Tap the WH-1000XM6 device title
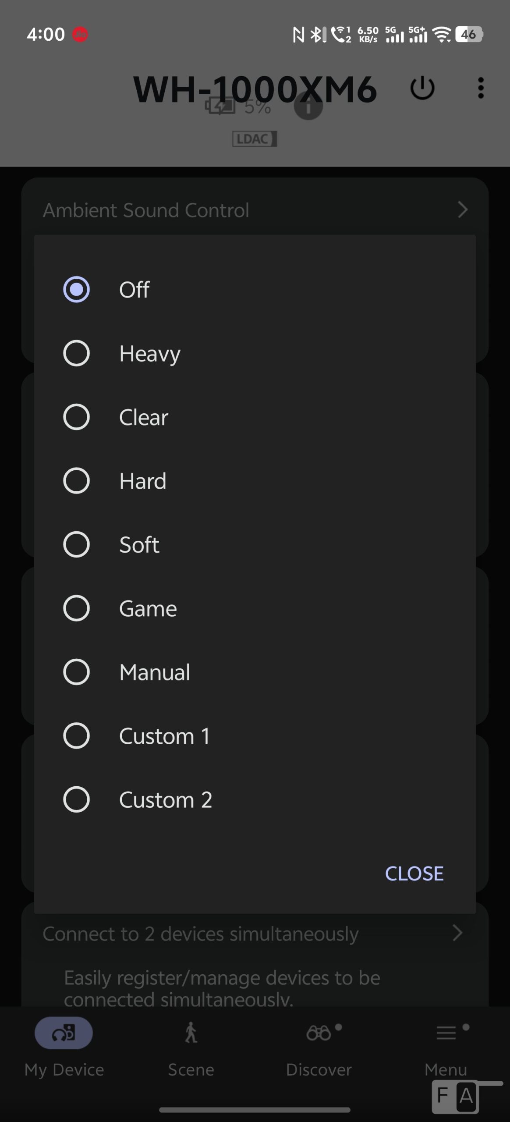510x1122 pixels. pyautogui.click(x=255, y=89)
